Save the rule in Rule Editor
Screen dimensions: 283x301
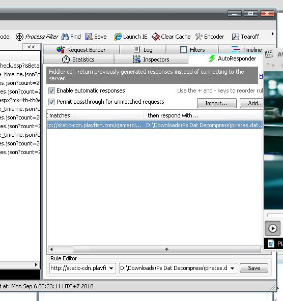(254, 268)
